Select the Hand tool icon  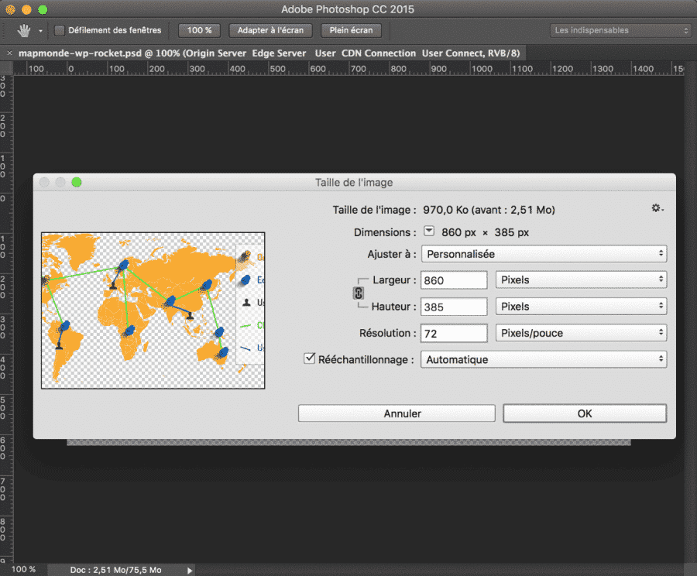[24, 31]
